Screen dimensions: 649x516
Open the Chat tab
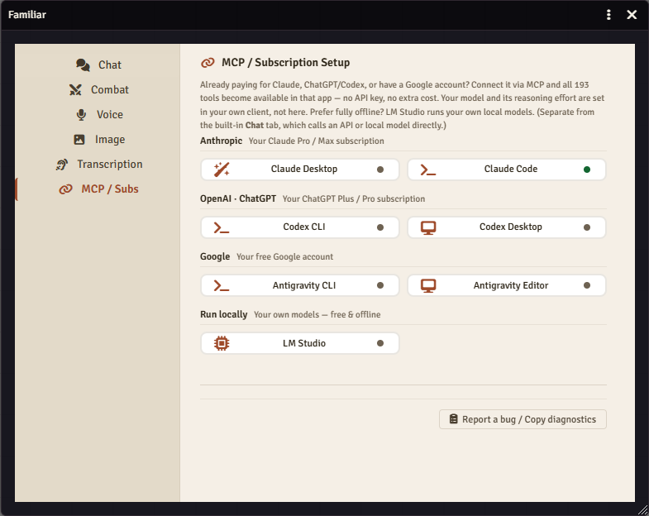tap(98, 65)
